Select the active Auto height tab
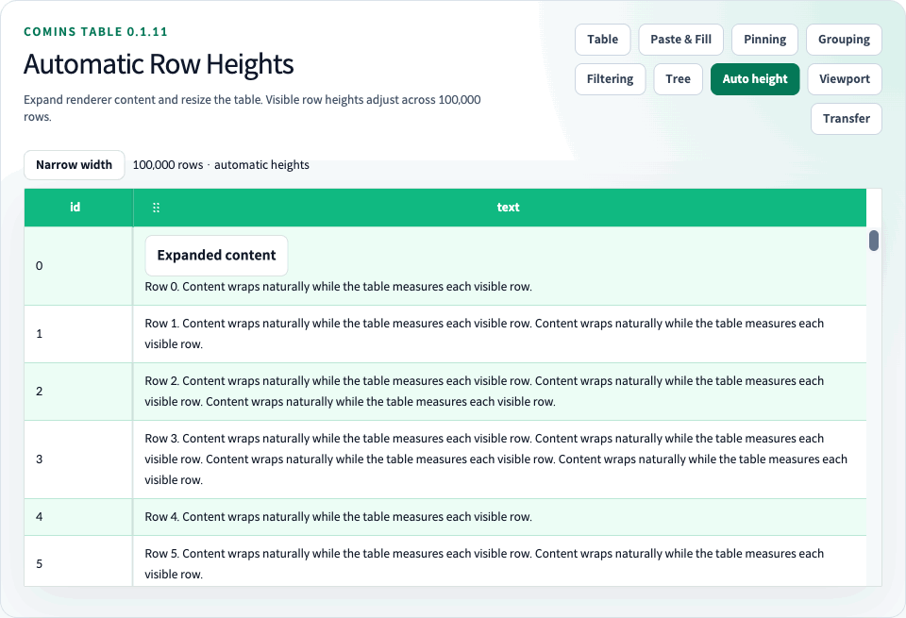This screenshot has height=618, width=906. tap(755, 79)
